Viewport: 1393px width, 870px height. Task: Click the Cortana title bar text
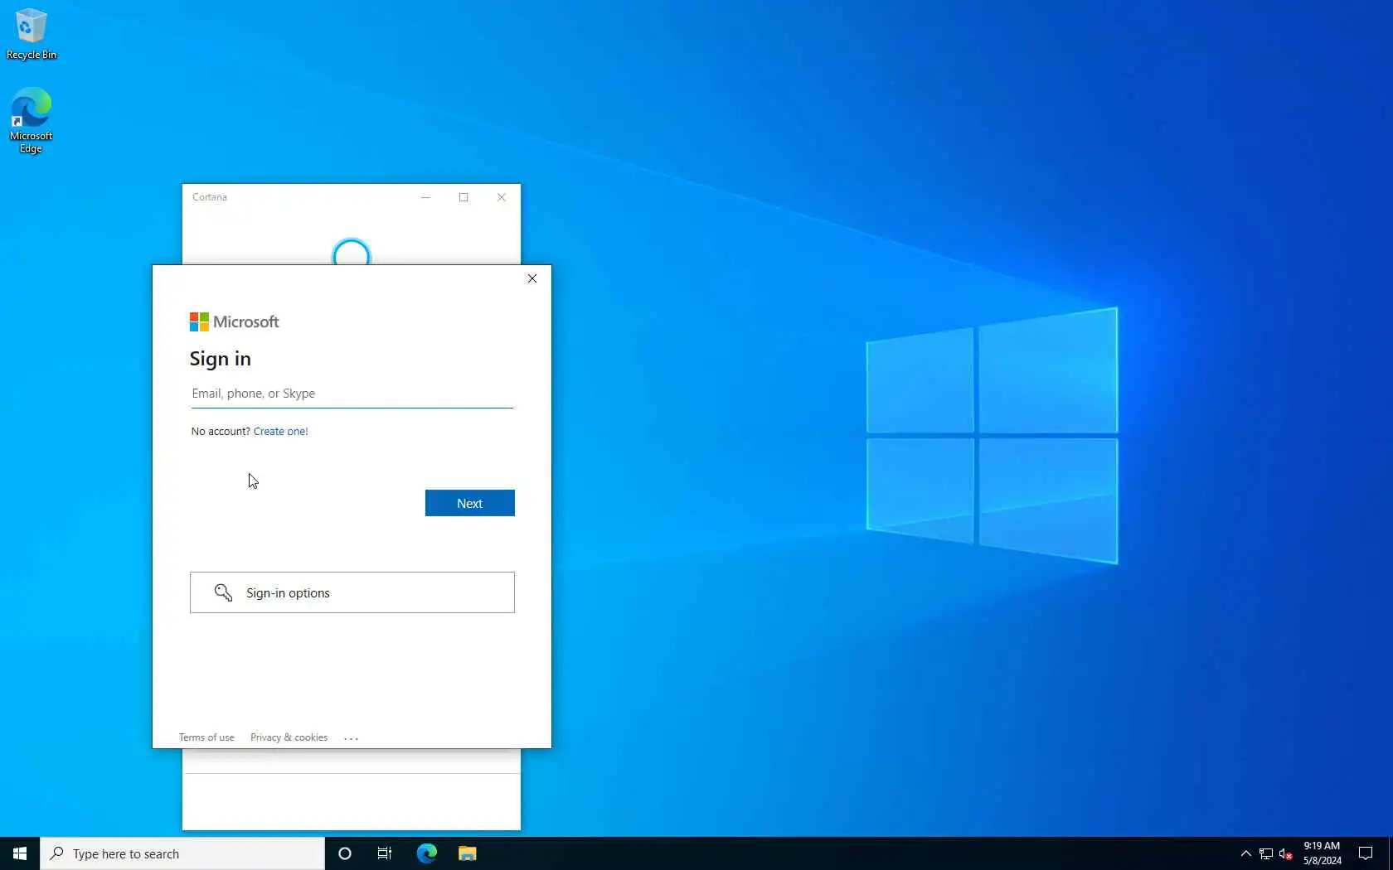tap(210, 197)
